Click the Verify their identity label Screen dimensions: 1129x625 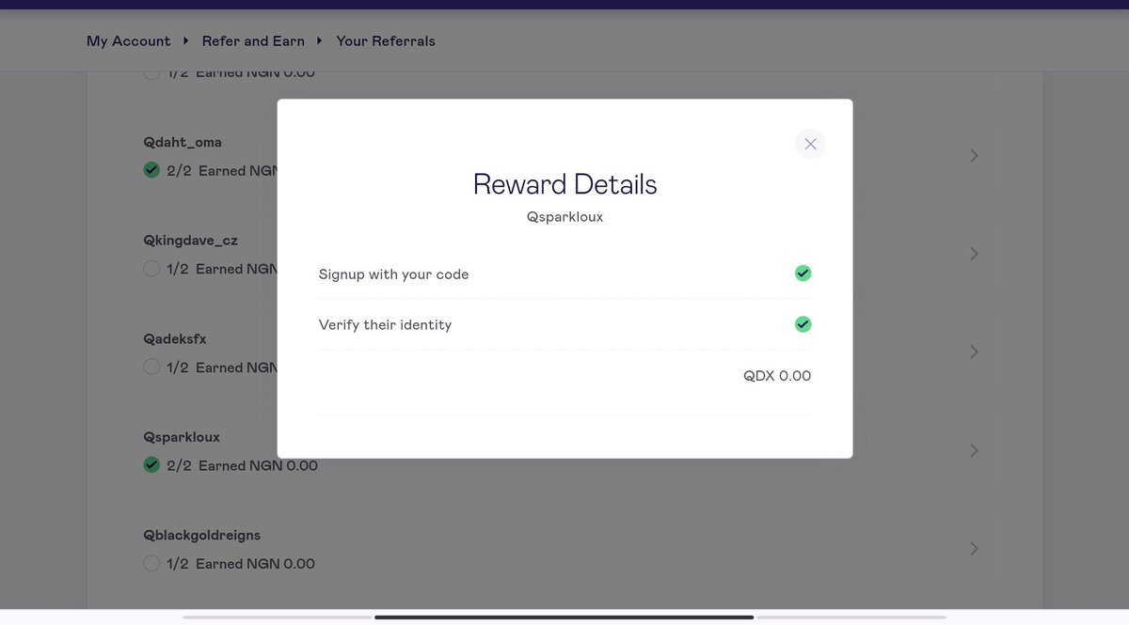pyautogui.click(x=385, y=325)
